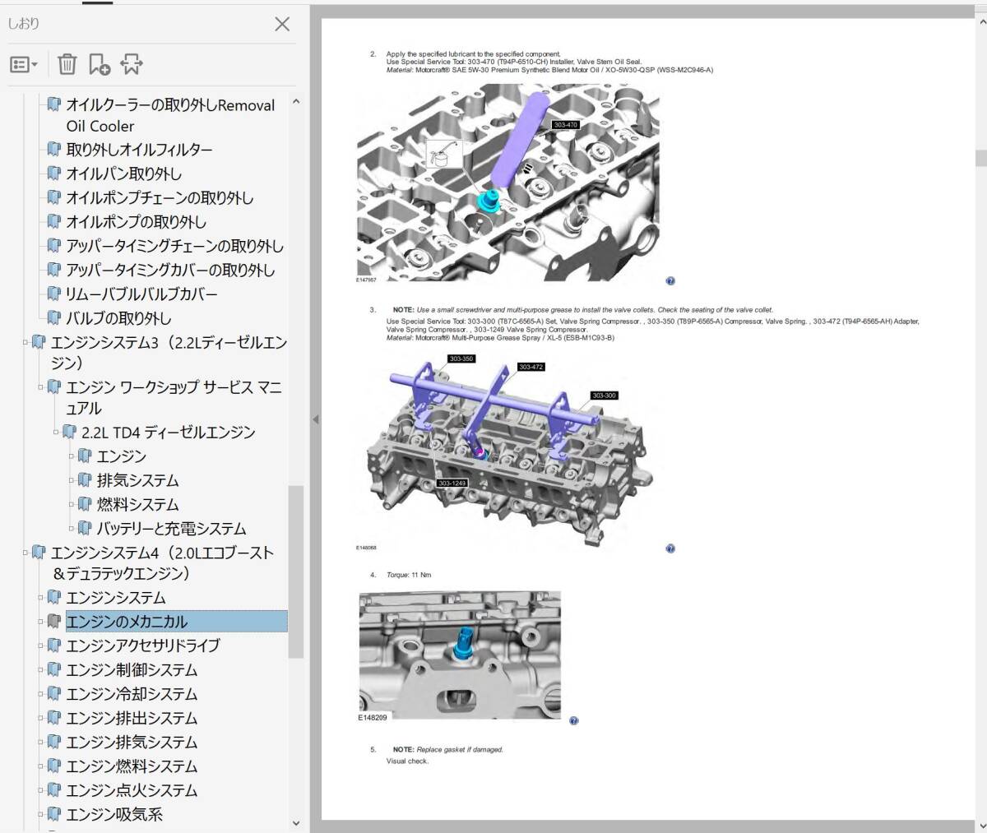
Task: Click the help icon beside figure E147957
Action: 670,281
